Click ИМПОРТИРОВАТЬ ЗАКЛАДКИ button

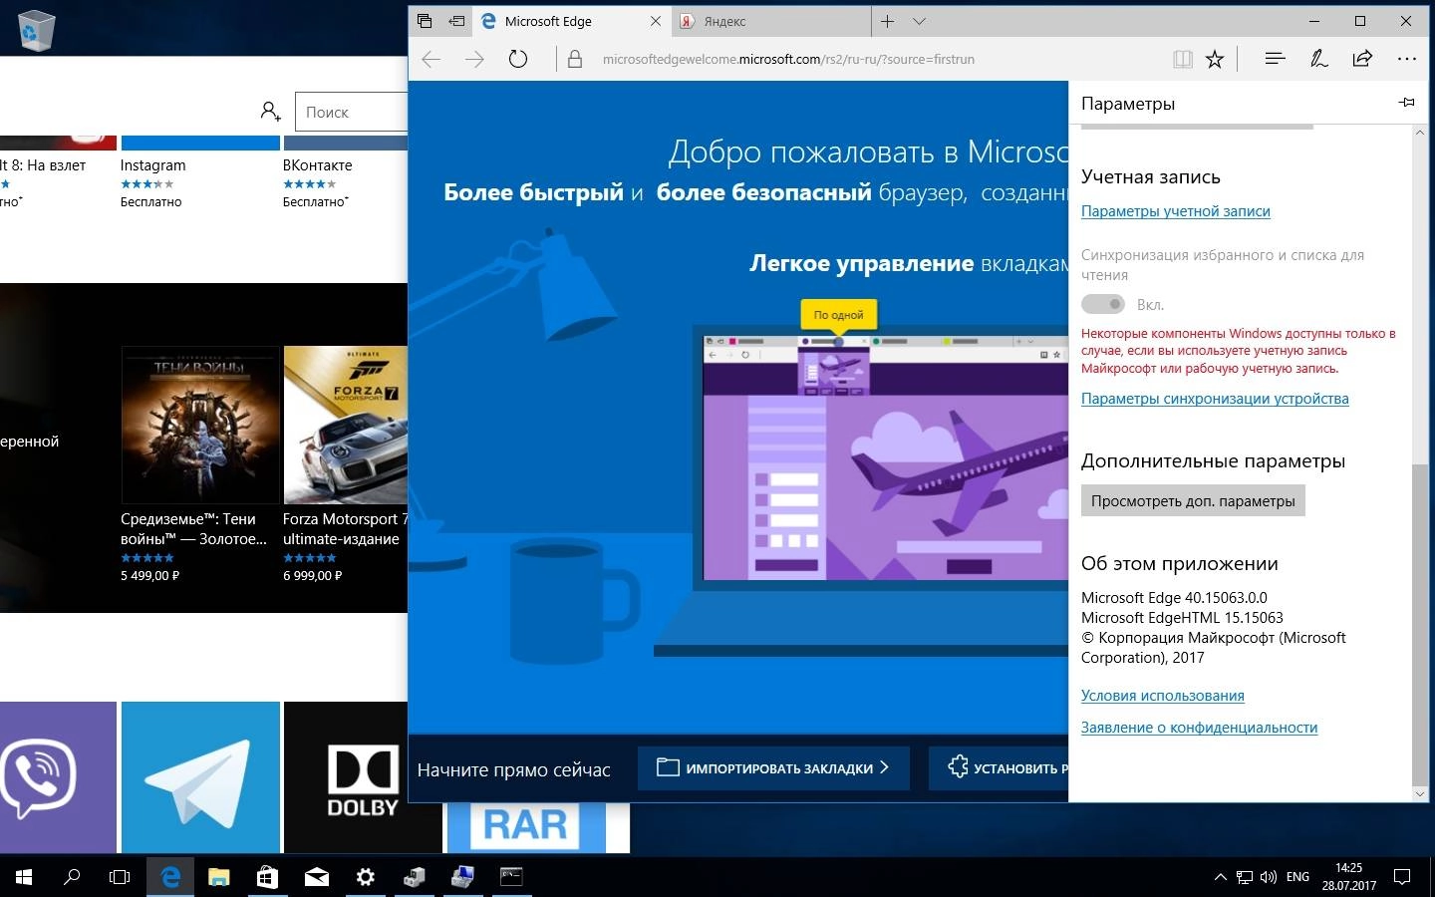click(x=773, y=768)
